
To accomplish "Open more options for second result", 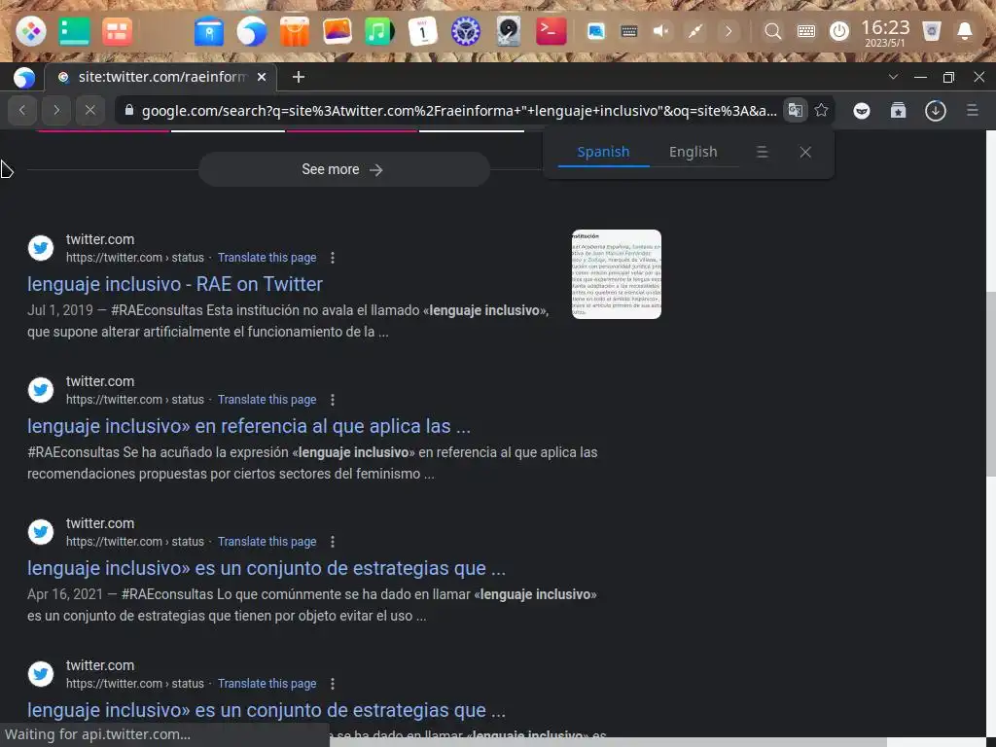I will tap(333, 400).
